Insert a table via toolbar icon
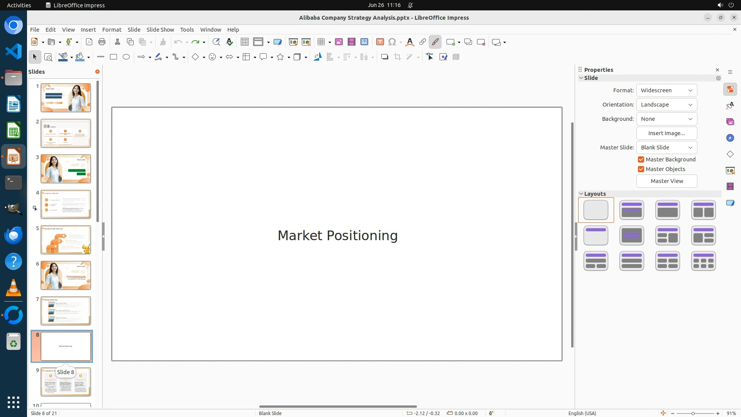Image resolution: width=741 pixels, height=417 pixels. (x=321, y=42)
